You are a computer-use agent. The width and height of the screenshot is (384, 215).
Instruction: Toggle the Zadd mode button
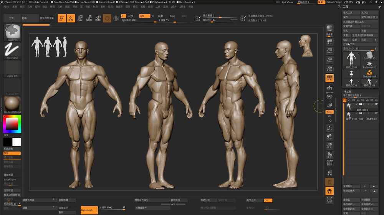pos(161,16)
